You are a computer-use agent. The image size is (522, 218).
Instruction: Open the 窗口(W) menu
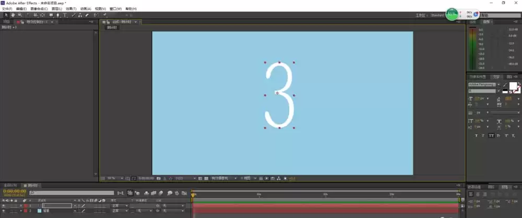click(115, 9)
